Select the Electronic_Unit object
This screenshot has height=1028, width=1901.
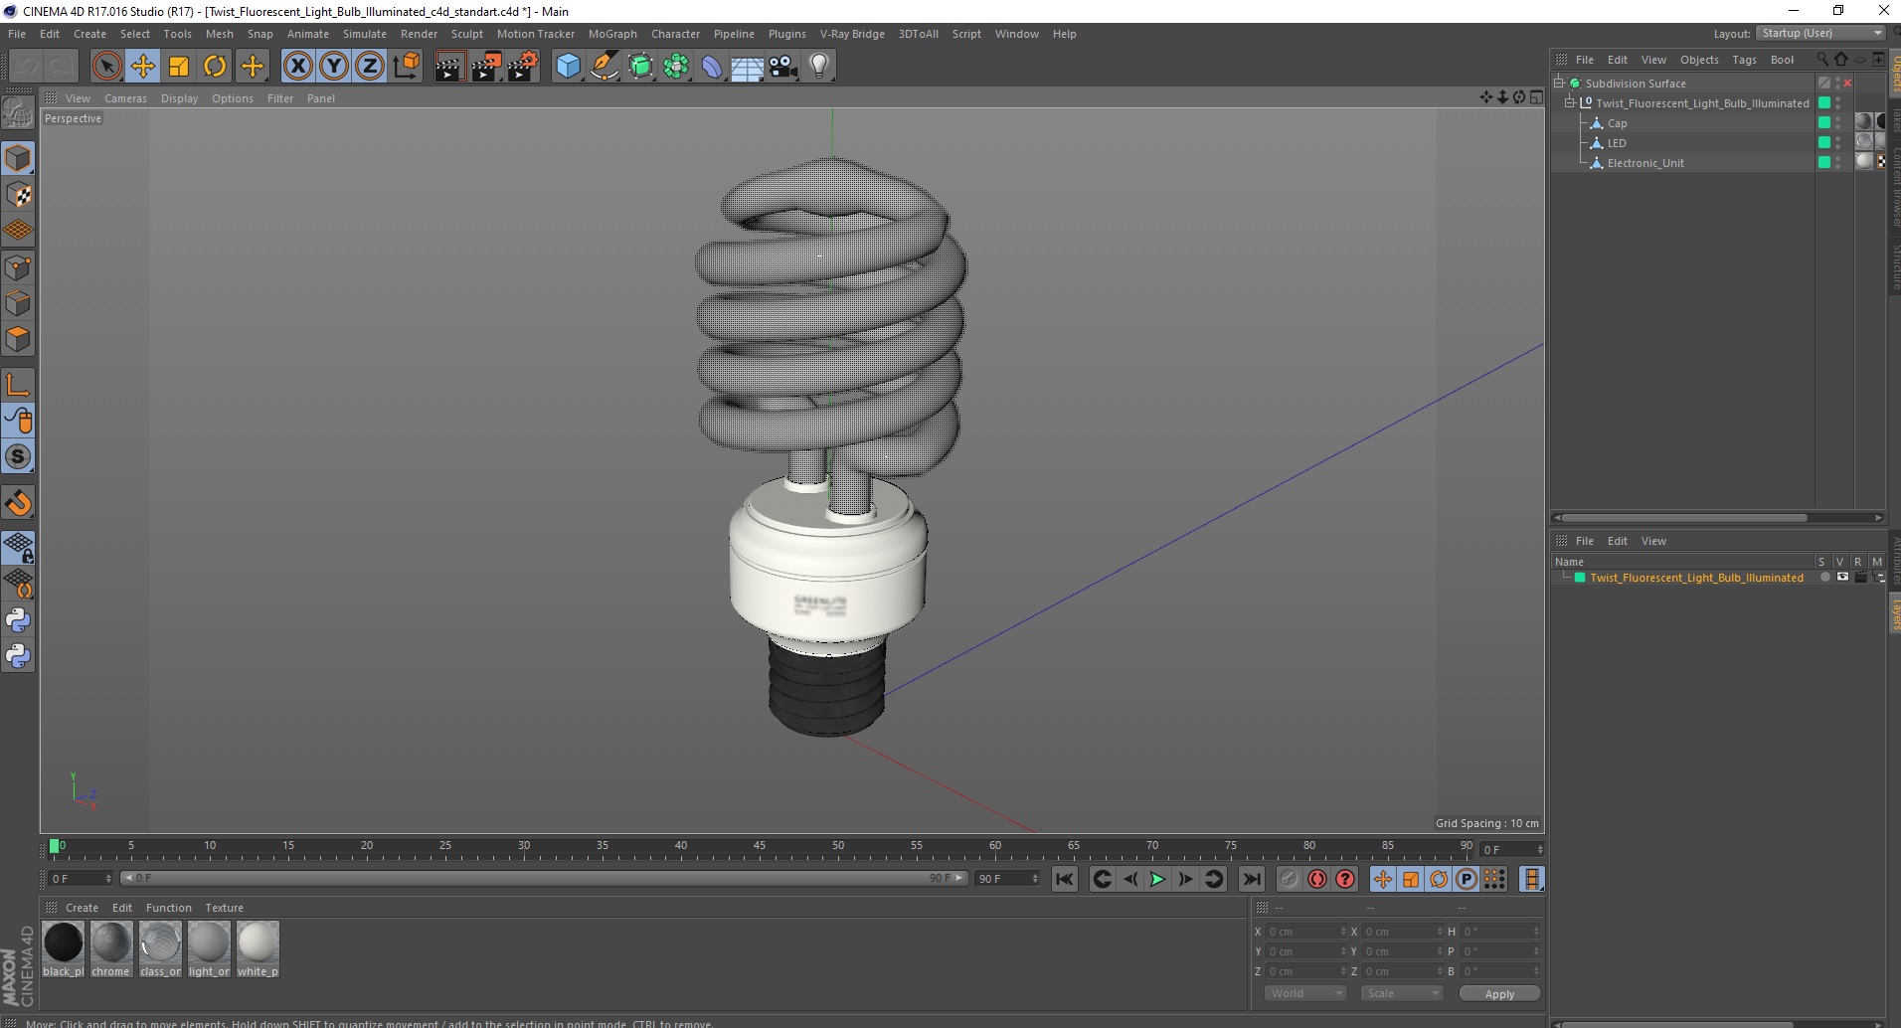1645,163
